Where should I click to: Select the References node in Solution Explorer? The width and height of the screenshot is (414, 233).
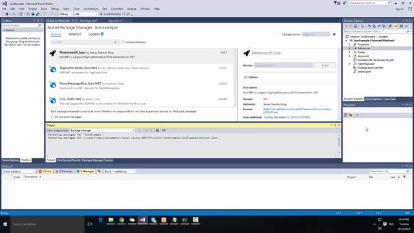[x=364, y=49]
